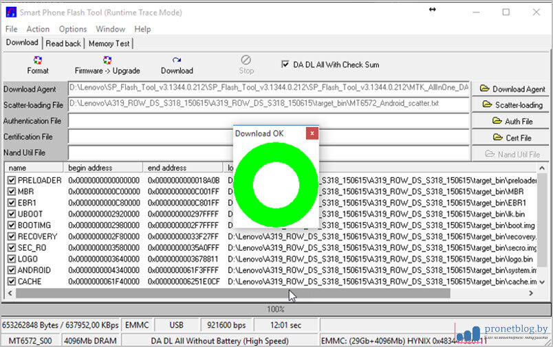Click the horizontal scrollbar right arrow

coord(531,293)
